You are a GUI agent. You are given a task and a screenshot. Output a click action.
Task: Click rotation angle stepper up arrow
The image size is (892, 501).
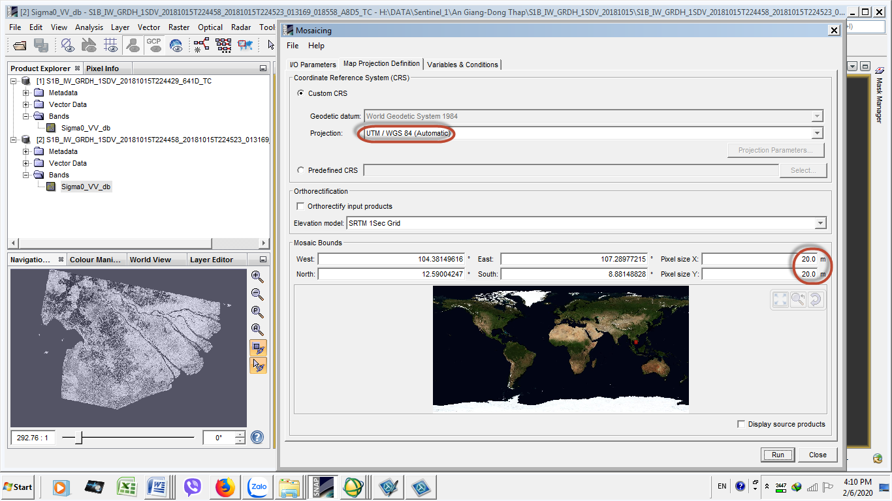[240, 434]
